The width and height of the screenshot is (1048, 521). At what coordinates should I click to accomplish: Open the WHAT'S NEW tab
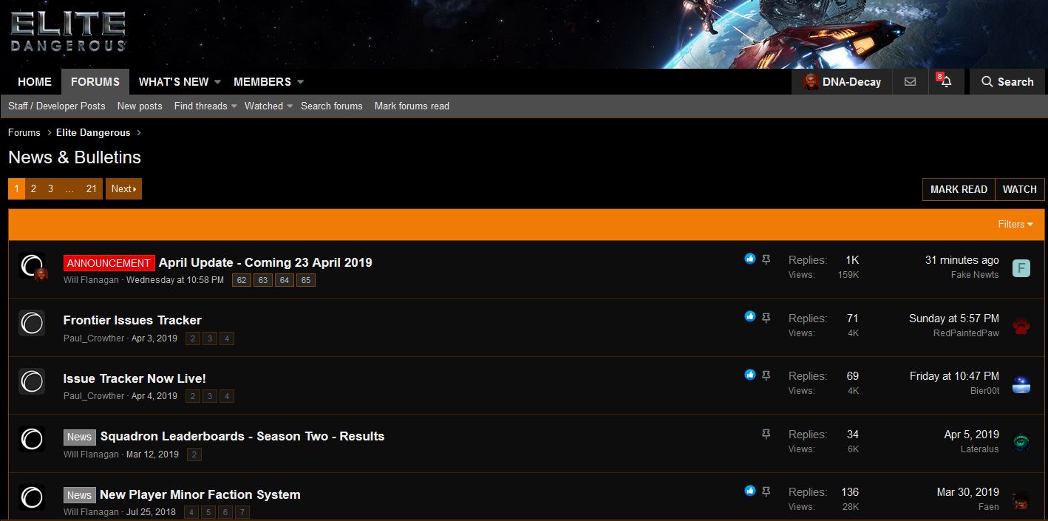tap(174, 82)
